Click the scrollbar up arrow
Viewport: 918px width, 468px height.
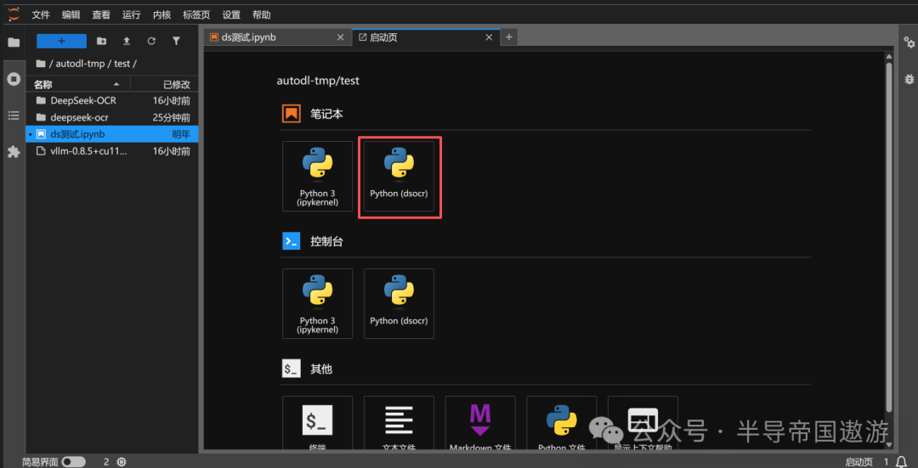point(889,57)
